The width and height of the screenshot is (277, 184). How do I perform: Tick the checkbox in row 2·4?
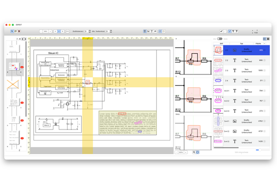click(264, 80)
